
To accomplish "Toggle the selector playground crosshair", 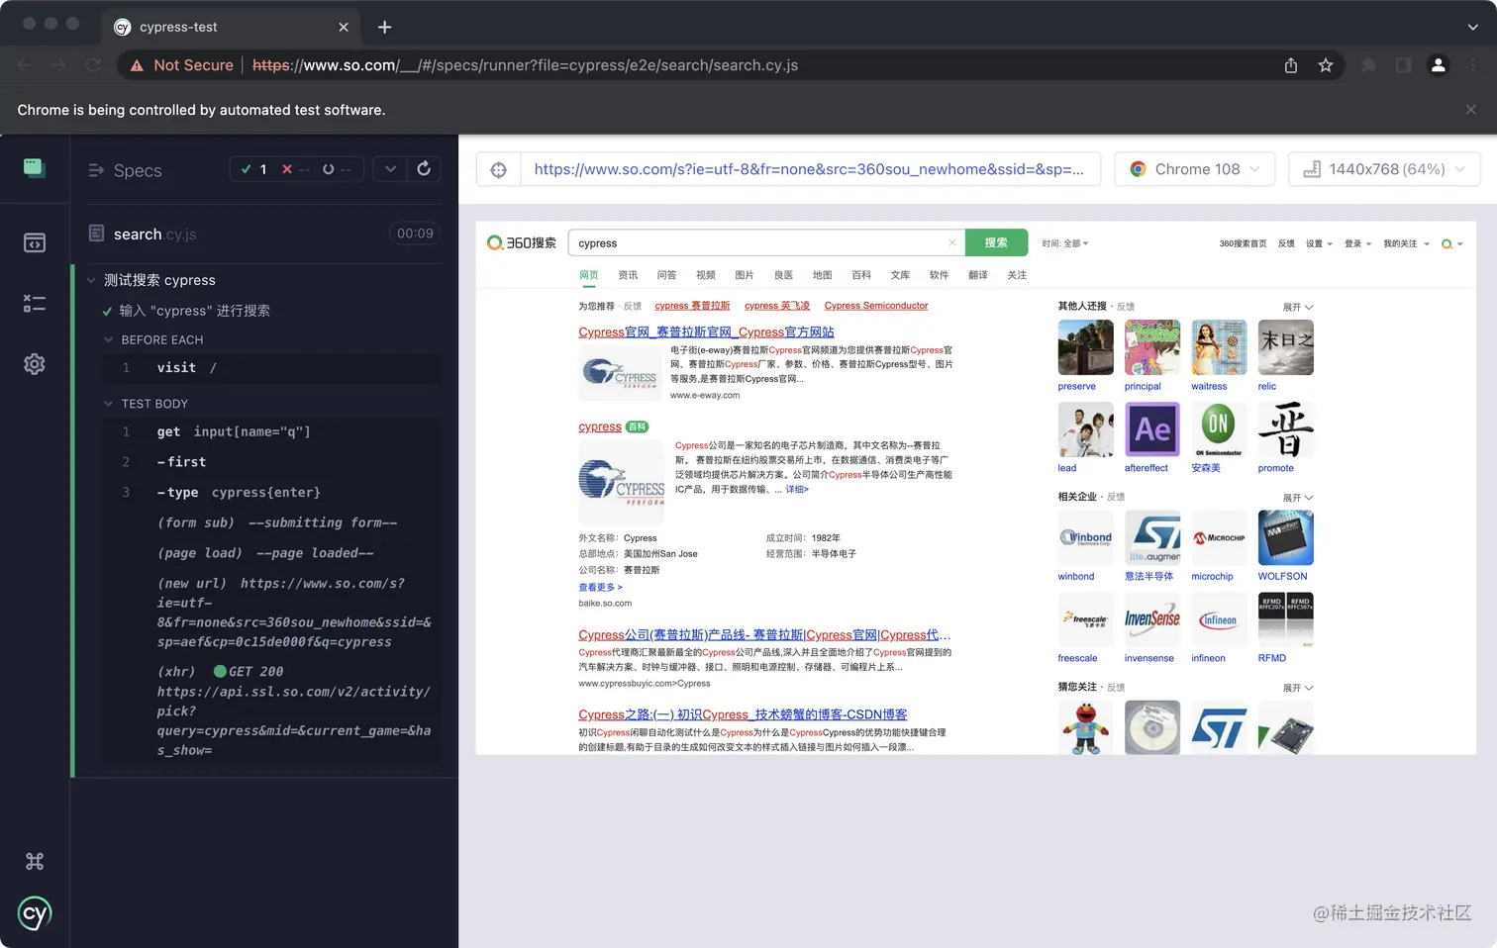I will 499,169.
